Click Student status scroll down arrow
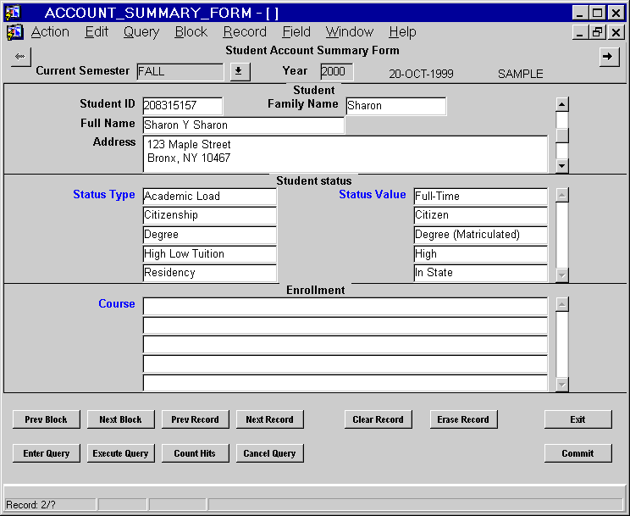630x516 pixels. tap(562, 275)
